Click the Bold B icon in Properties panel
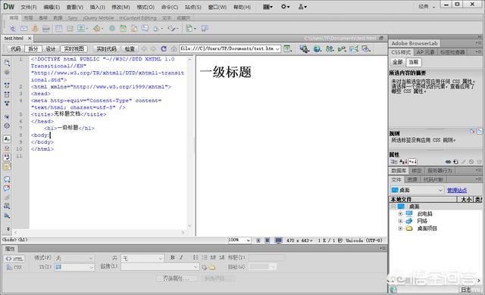485x295 pixels. click(173, 257)
